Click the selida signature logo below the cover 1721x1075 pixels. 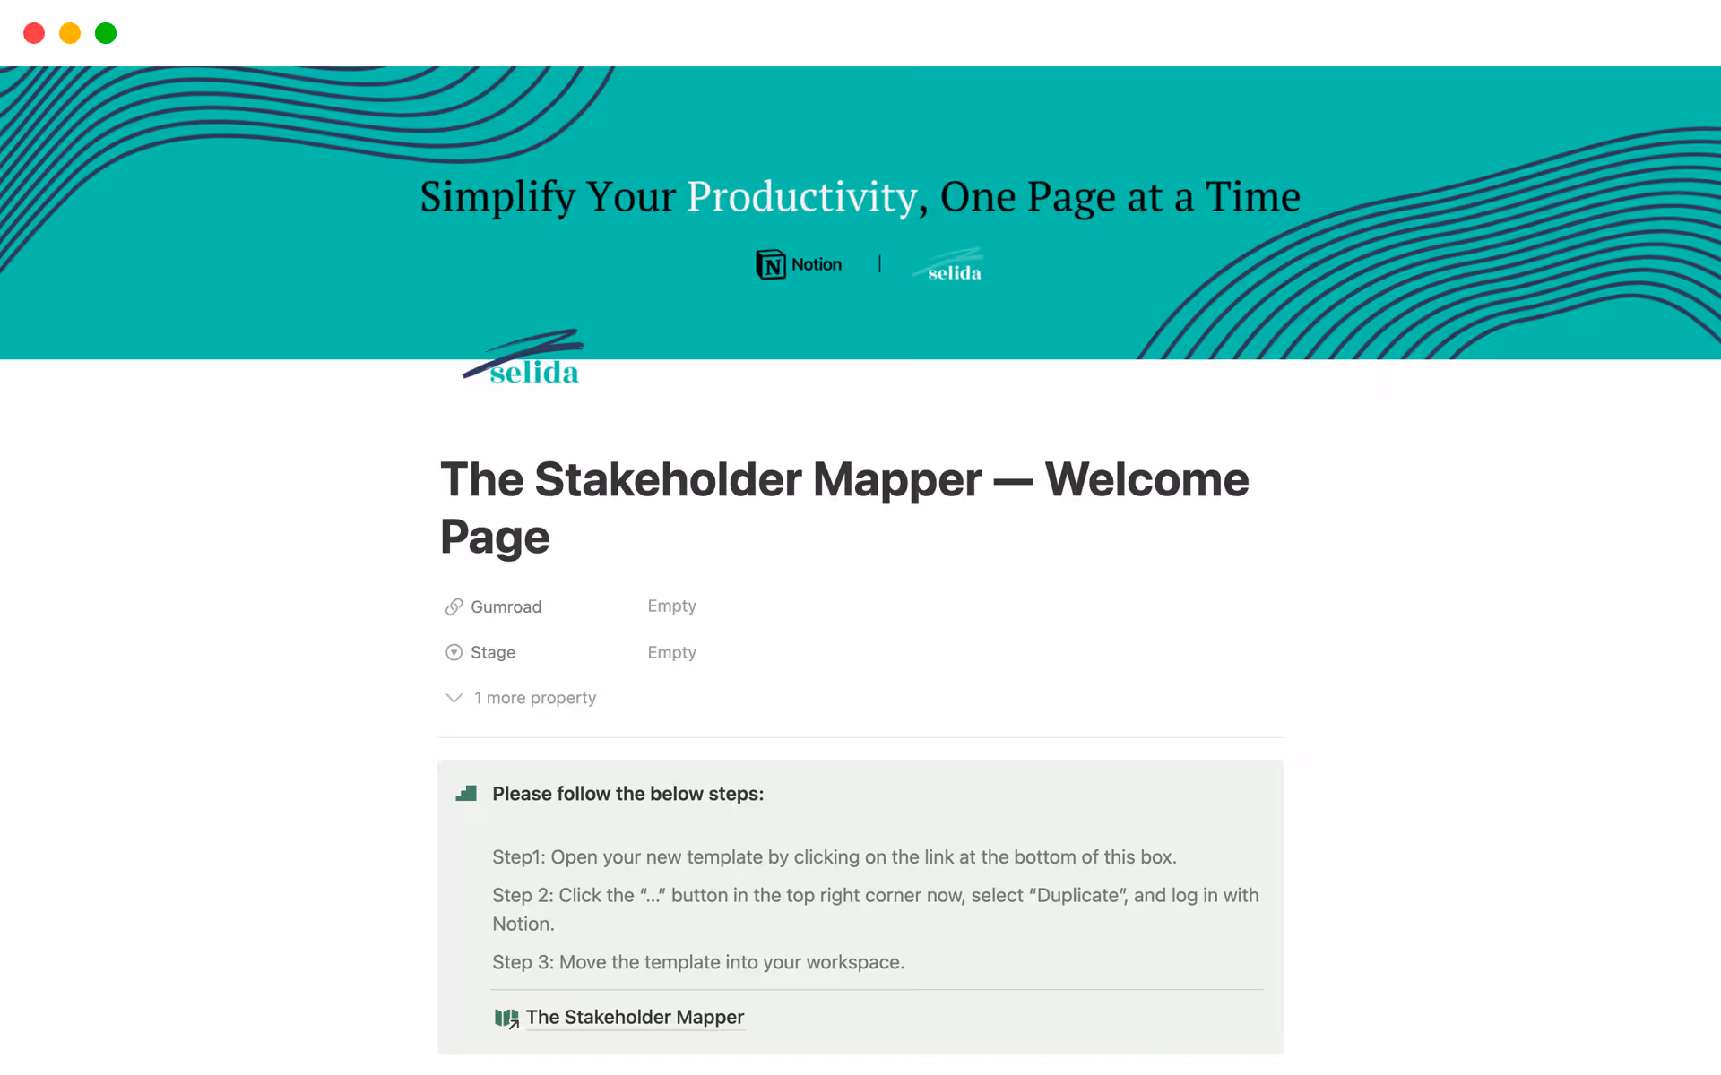click(x=523, y=357)
